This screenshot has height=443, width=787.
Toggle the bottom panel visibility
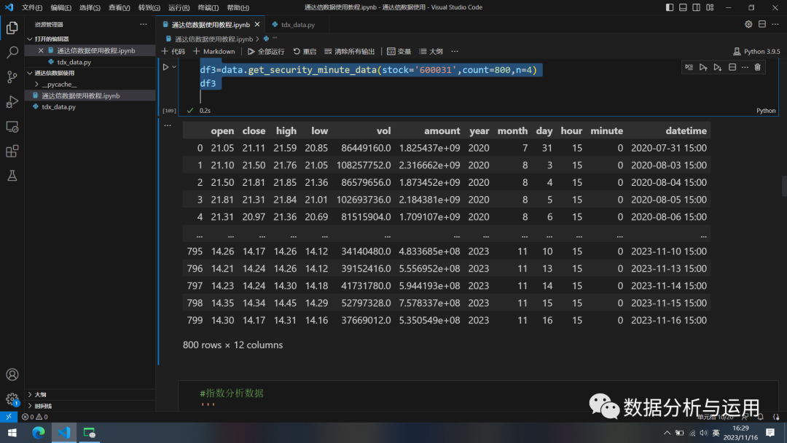[681, 7]
